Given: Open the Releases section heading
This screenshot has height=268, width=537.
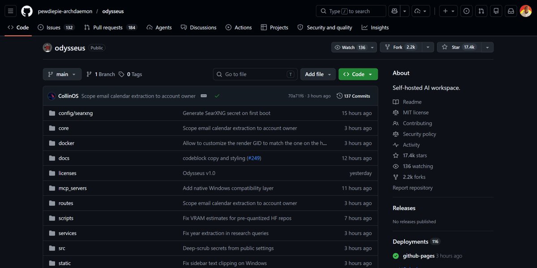Looking at the screenshot, I should coord(404,208).
